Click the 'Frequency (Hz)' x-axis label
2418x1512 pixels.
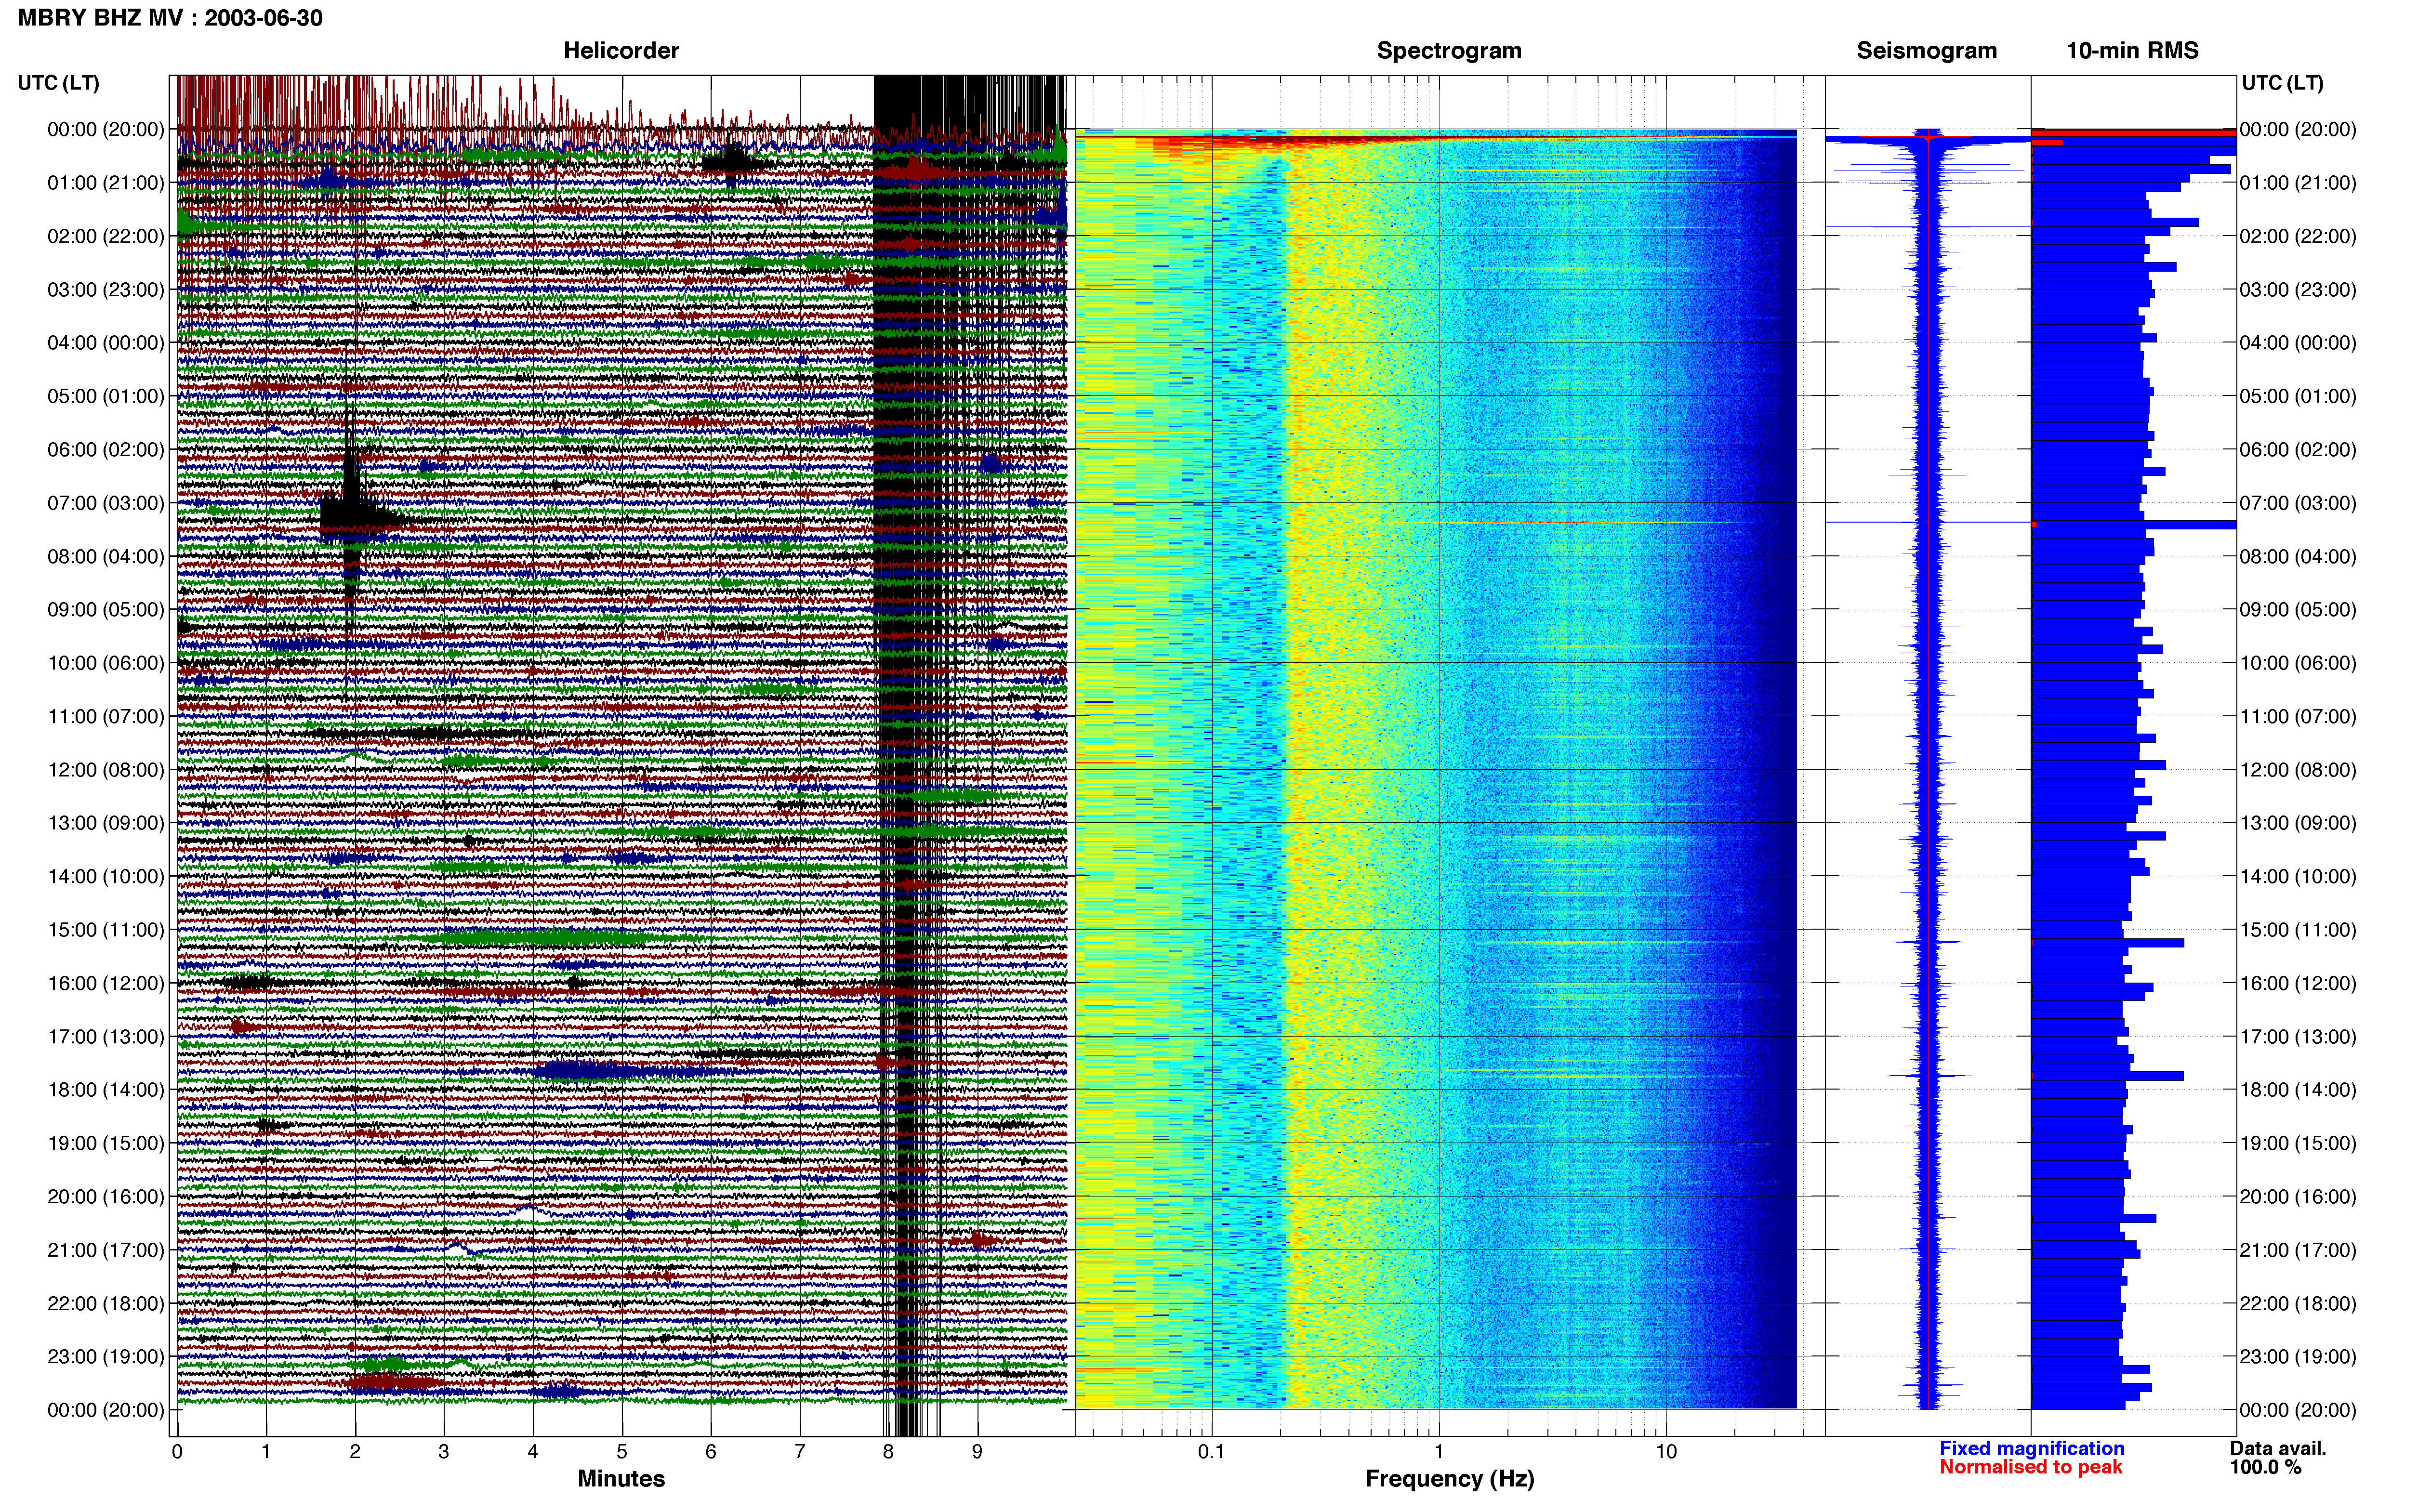point(1449,1479)
